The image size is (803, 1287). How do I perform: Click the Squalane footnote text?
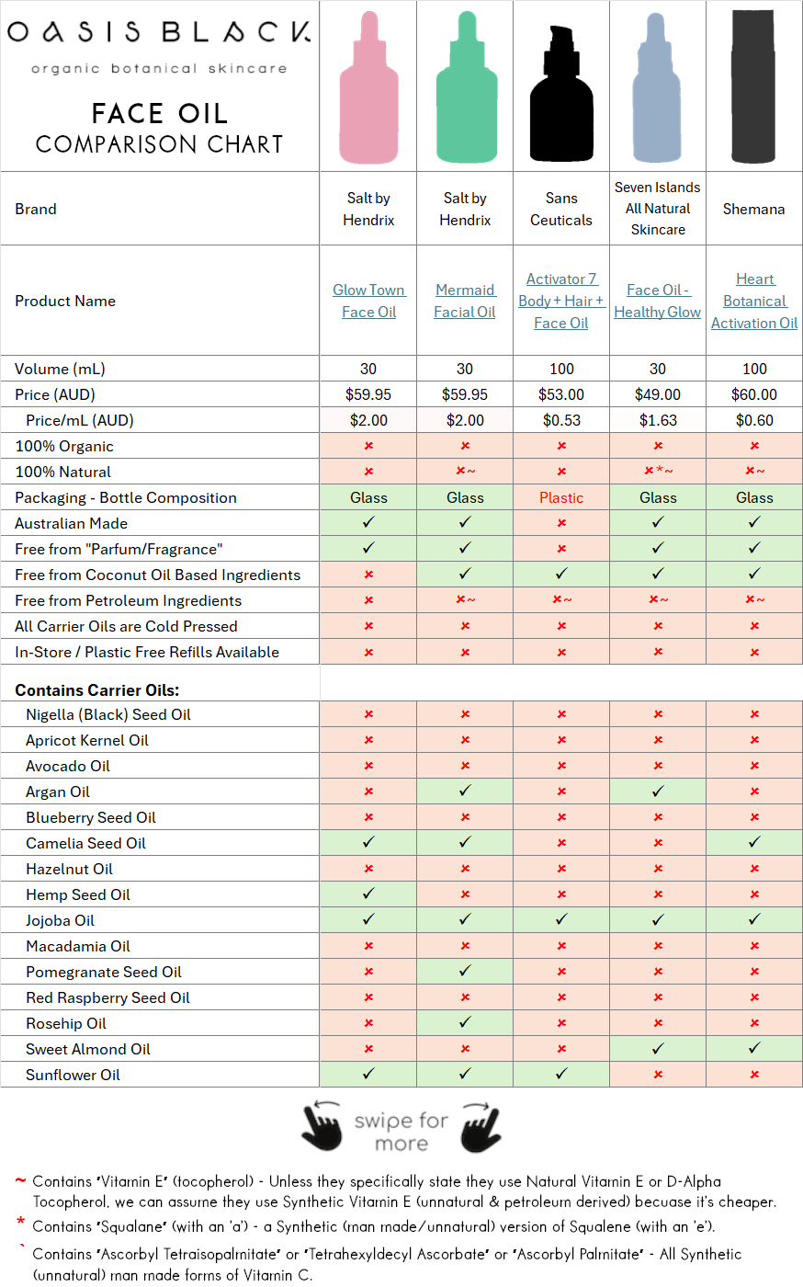pos(373,1226)
